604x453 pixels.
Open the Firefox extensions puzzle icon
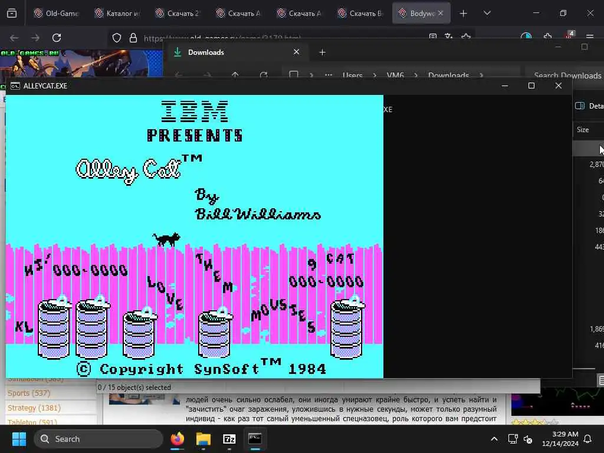[x=548, y=37]
